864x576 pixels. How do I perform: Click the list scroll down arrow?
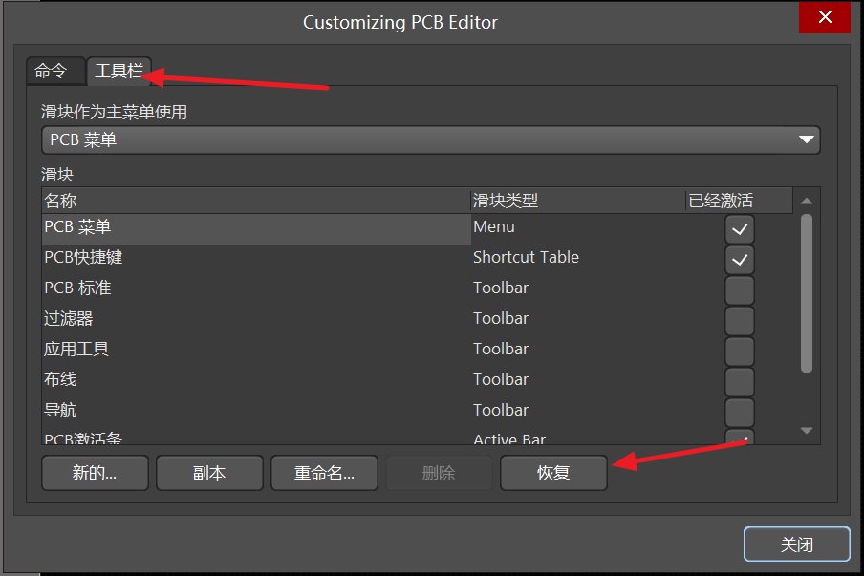tap(806, 431)
